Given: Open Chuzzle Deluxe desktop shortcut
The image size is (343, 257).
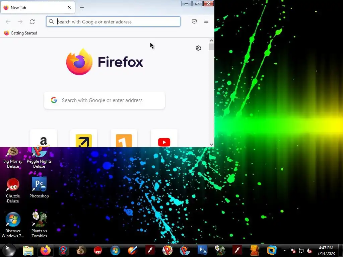Looking at the screenshot, I should 13,190.
